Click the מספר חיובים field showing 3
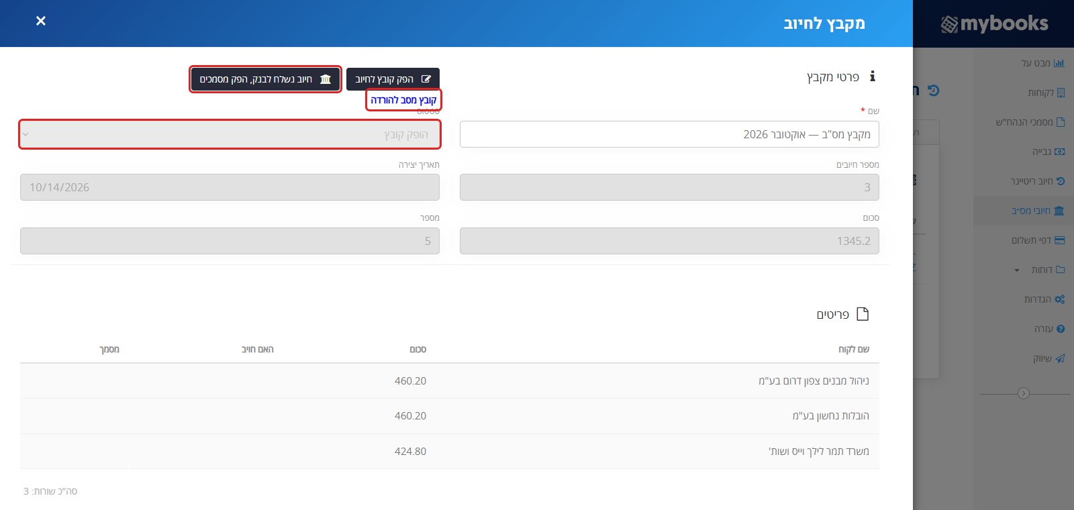Image resolution: width=1074 pixels, height=510 pixels. click(x=669, y=187)
